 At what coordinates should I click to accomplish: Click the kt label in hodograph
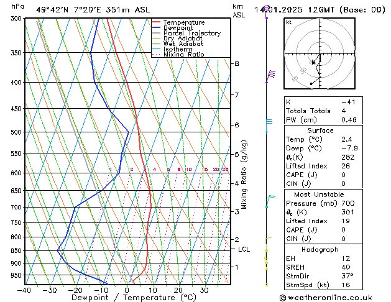pyautogui.click(x=289, y=22)
